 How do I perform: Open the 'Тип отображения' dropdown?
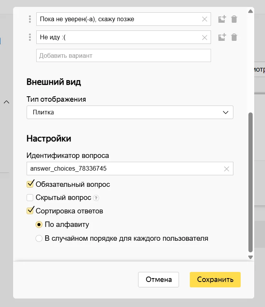click(130, 112)
